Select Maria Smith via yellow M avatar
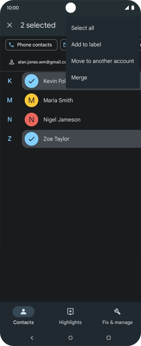The width and height of the screenshot is (141, 346). pyautogui.click(x=32, y=100)
